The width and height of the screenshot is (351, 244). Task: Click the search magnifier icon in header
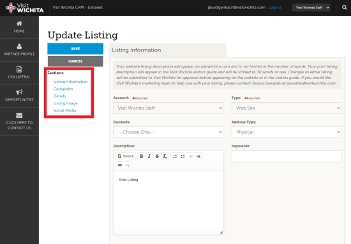[344, 8]
